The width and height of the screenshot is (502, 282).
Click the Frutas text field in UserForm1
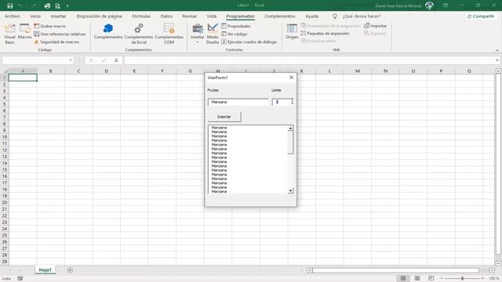238,102
